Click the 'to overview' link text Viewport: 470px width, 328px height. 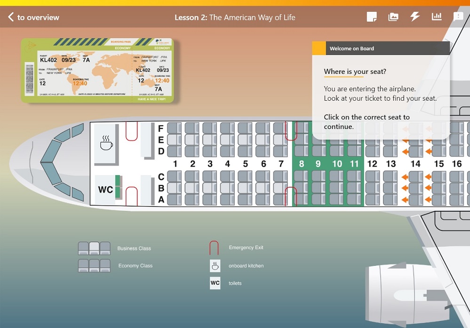(x=38, y=17)
